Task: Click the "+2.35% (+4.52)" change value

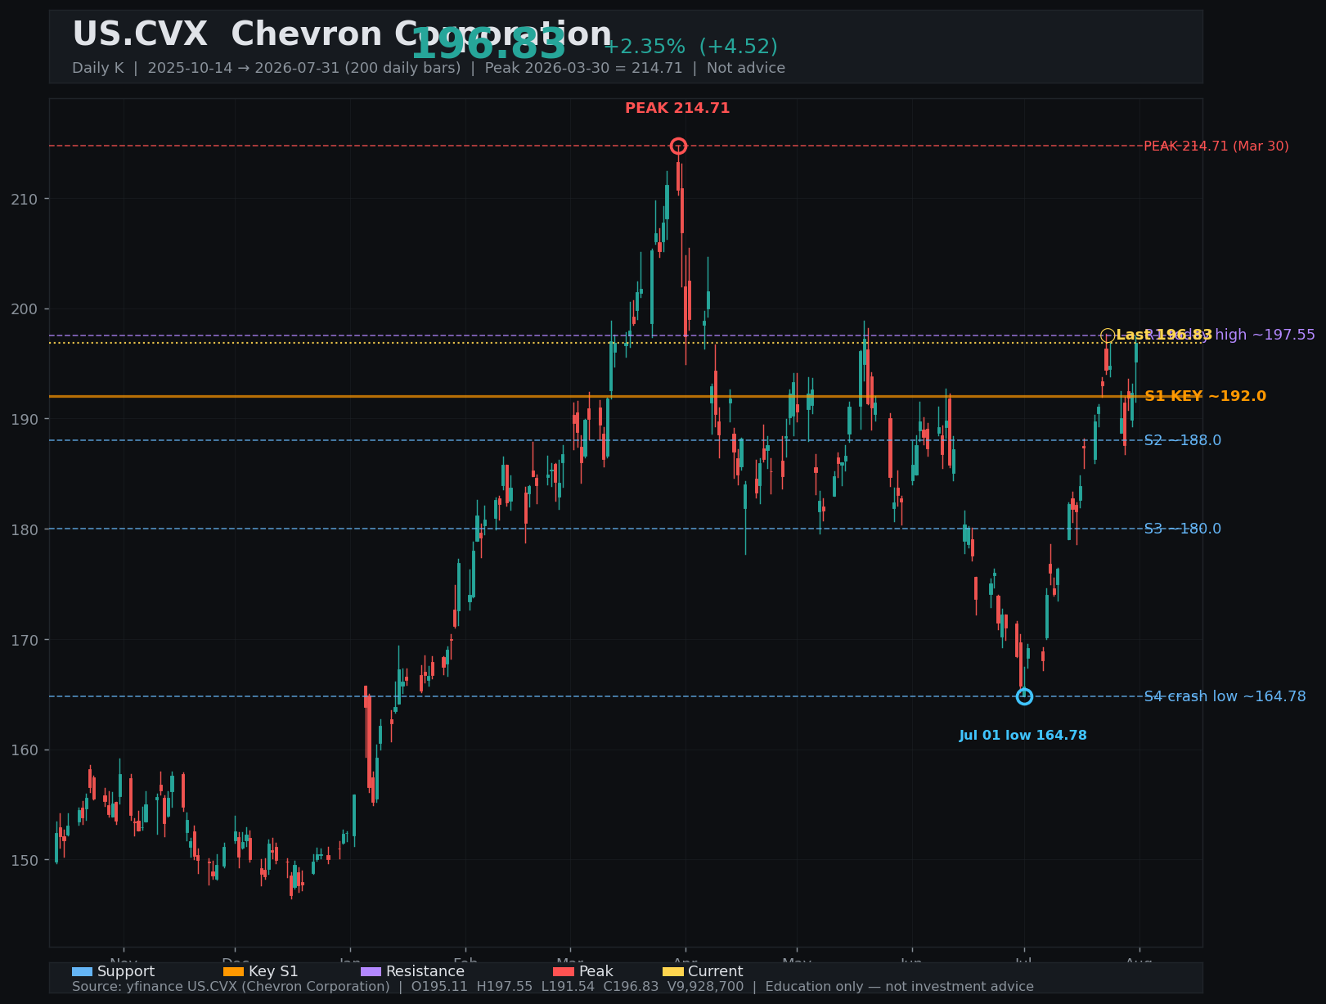Action: [x=690, y=47]
